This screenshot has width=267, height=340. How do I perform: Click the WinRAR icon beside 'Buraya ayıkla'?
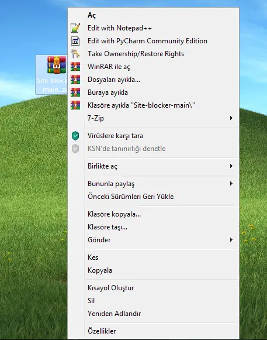[x=75, y=92]
